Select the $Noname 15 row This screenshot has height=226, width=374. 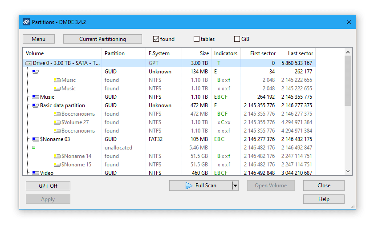[169, 165]
